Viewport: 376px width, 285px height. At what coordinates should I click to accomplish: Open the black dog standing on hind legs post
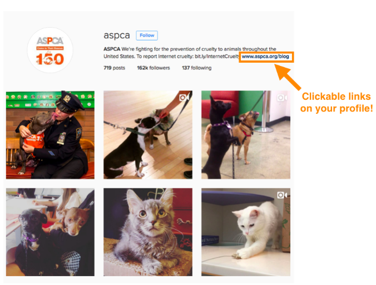[246, 135]
